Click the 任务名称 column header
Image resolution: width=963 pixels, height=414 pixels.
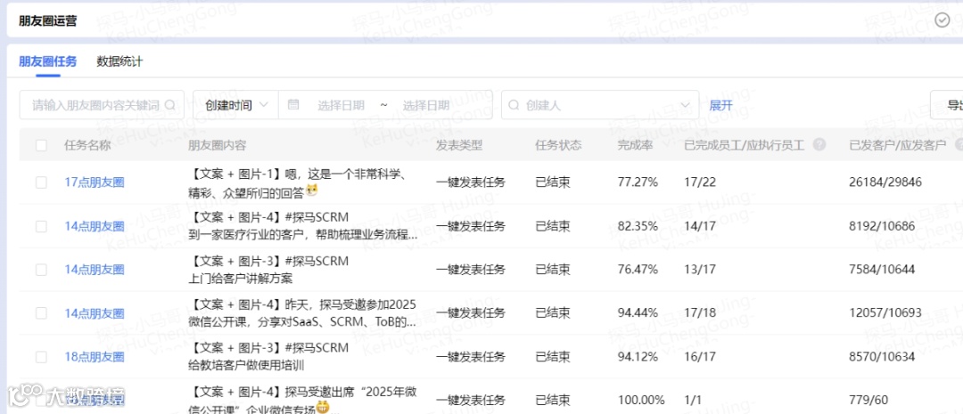(x=87, y=145)
